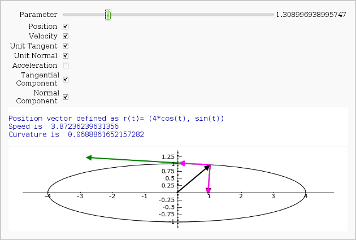Toggle the Unit Tangent checkbox
Image resolution: width=356 pixels, height=240 pixels.
pyautogui.click(x=66, y=46)
